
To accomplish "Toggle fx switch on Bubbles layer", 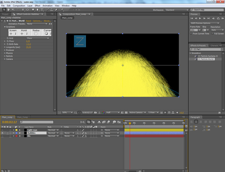I will coord(86,133).
